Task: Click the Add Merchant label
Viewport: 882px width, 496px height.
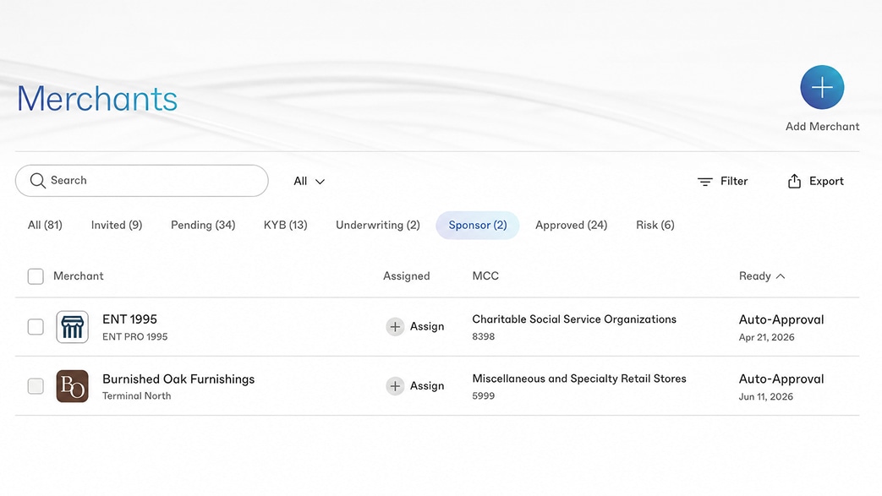Action: [822, 127]
